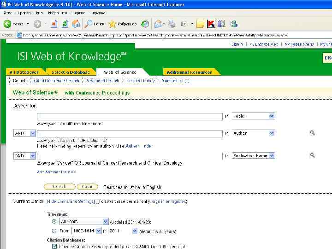Viewport: 332px width, 249px height.
Task: Open the Edit menu
Action: 24,13
